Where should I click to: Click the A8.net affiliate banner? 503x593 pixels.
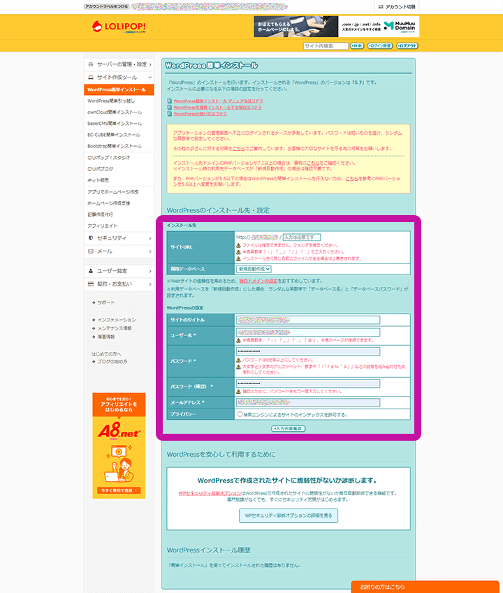(x=119, y=446)
